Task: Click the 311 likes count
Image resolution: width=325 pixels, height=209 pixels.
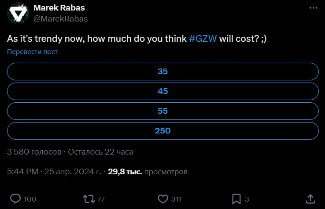Action: coord(176,199)
